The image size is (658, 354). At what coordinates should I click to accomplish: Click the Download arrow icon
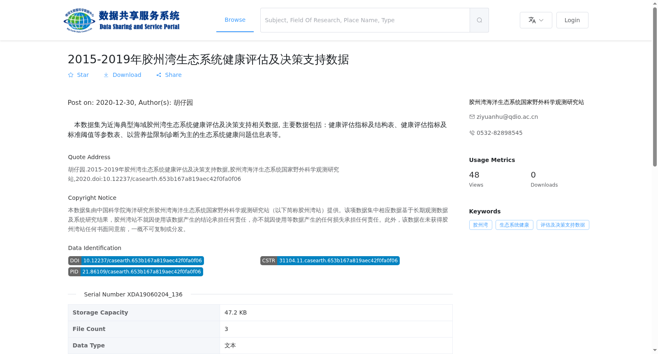[x=106, y=75]
